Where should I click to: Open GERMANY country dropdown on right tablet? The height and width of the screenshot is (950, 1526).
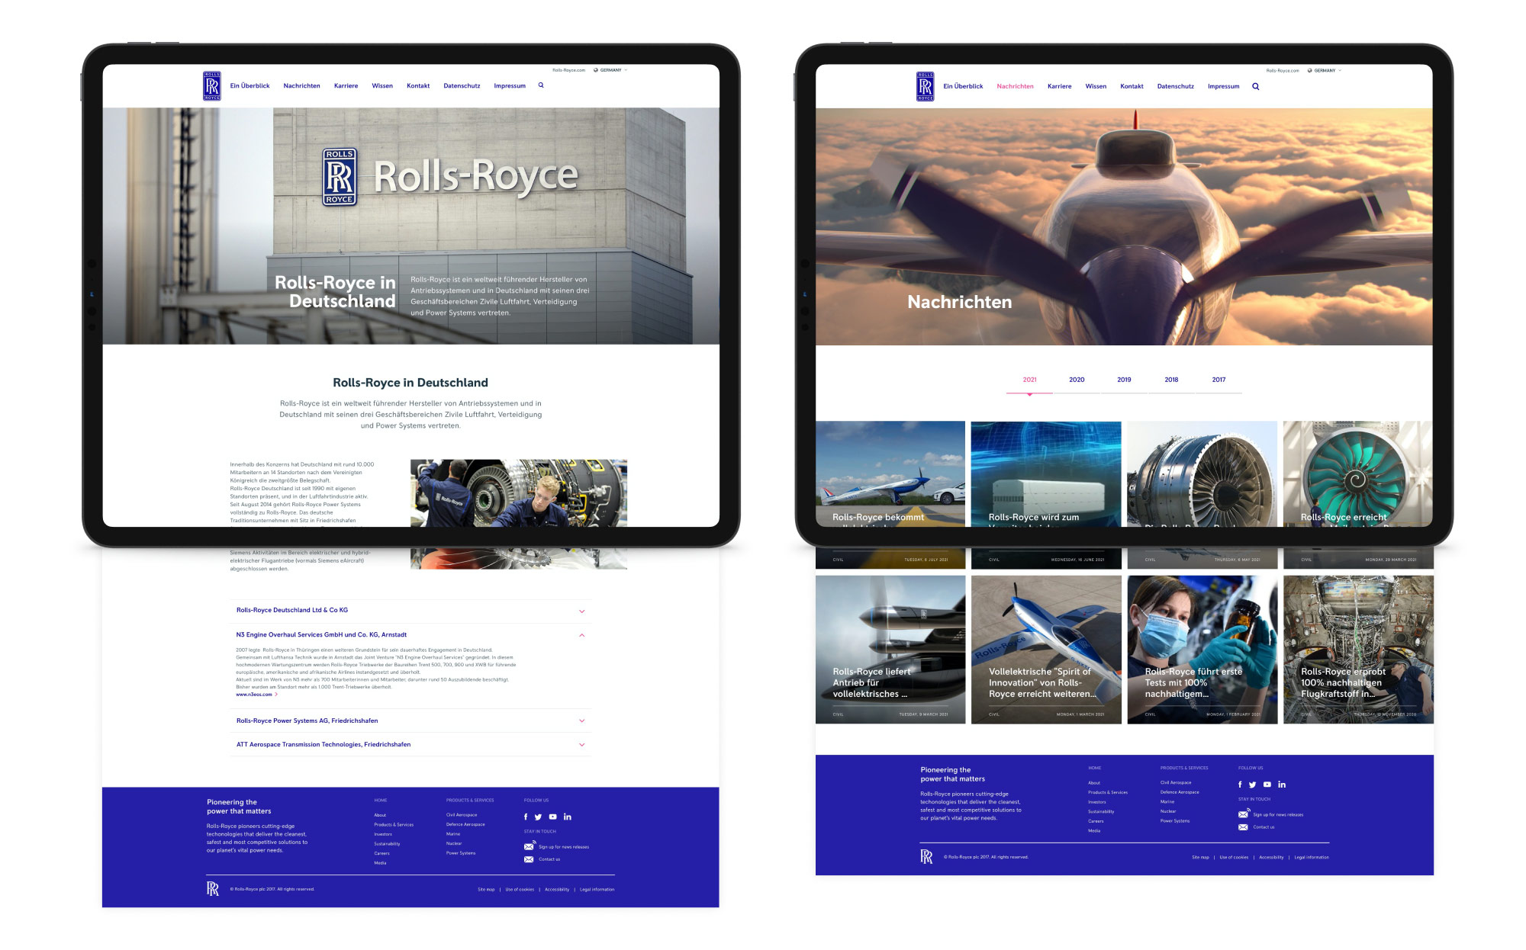[x=1326, y=70]
